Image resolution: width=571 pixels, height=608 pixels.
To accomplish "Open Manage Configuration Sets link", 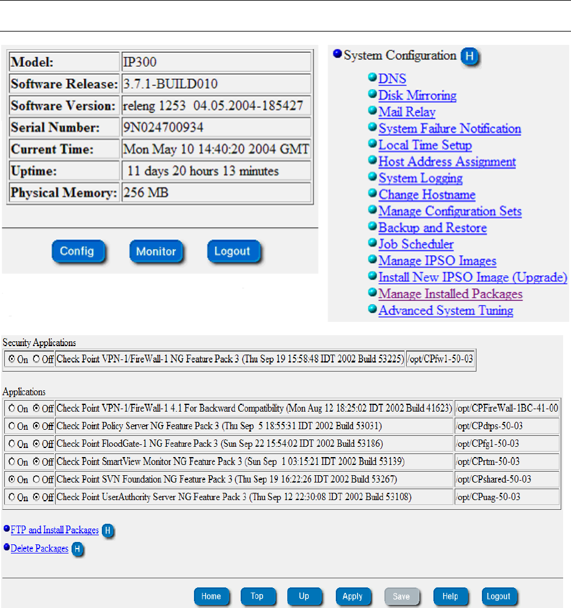I will point(450,212).
